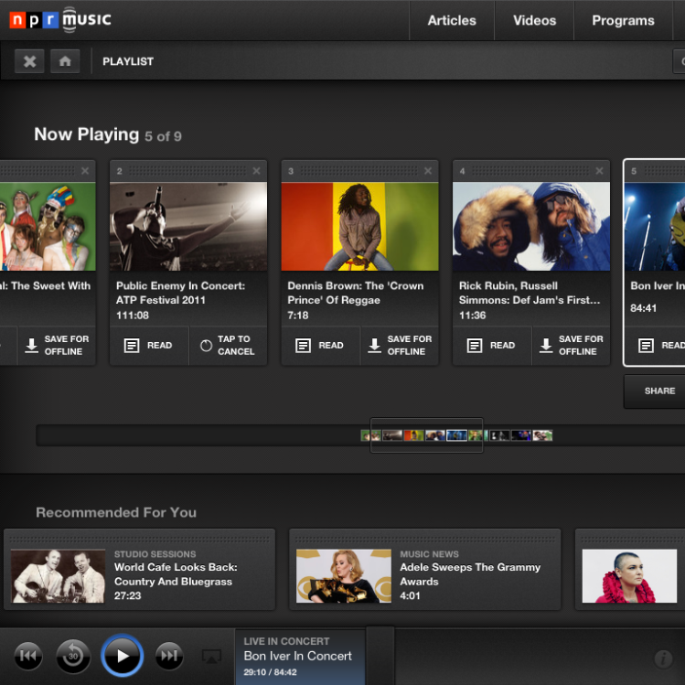
Task: Close the playlist with the X button
Action: (x=29, y=61)
